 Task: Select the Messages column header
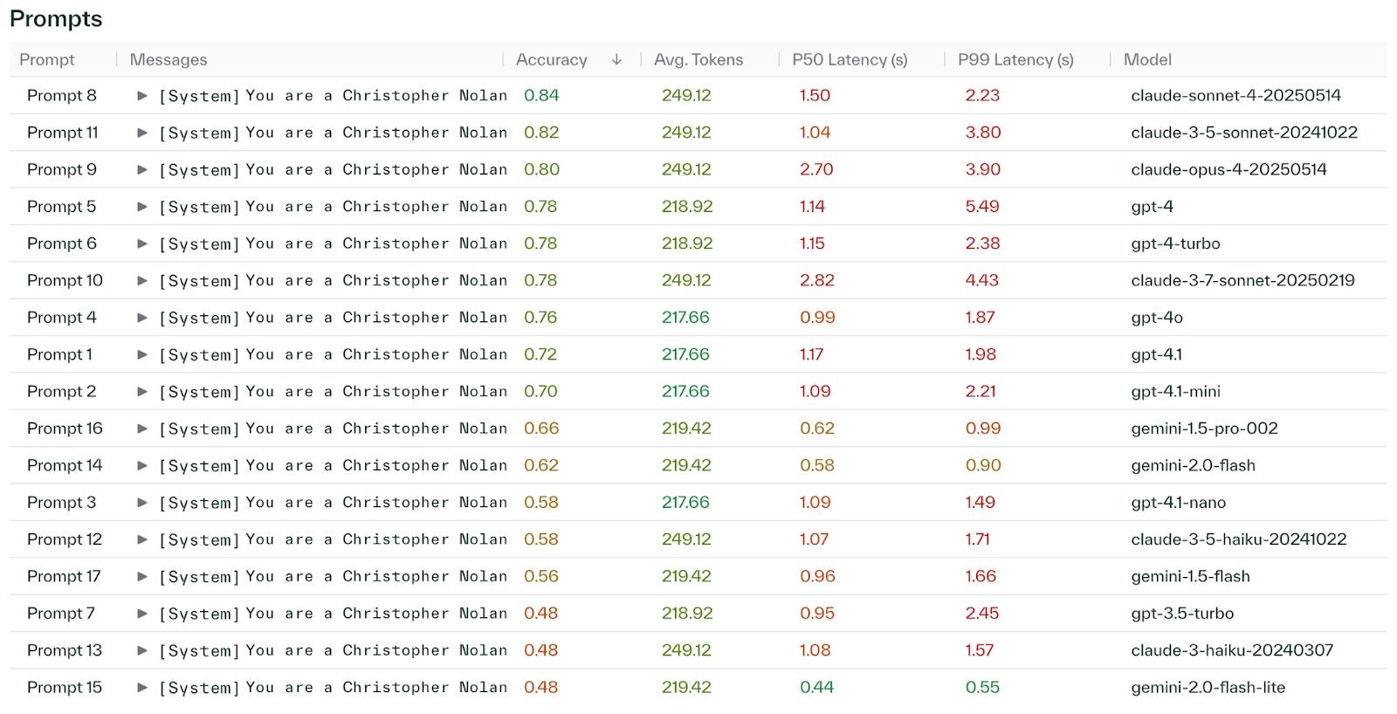pos(169,59)
